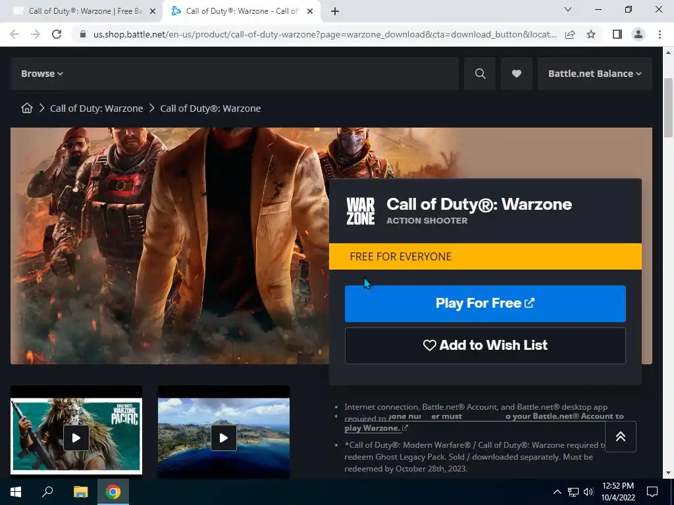Open Windows taskbar search
This screenshot has width=674, height=505.
coord(47,492)
